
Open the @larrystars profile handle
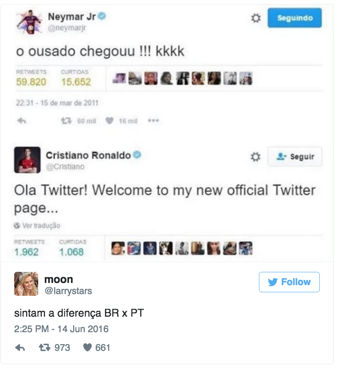[68, 291]
